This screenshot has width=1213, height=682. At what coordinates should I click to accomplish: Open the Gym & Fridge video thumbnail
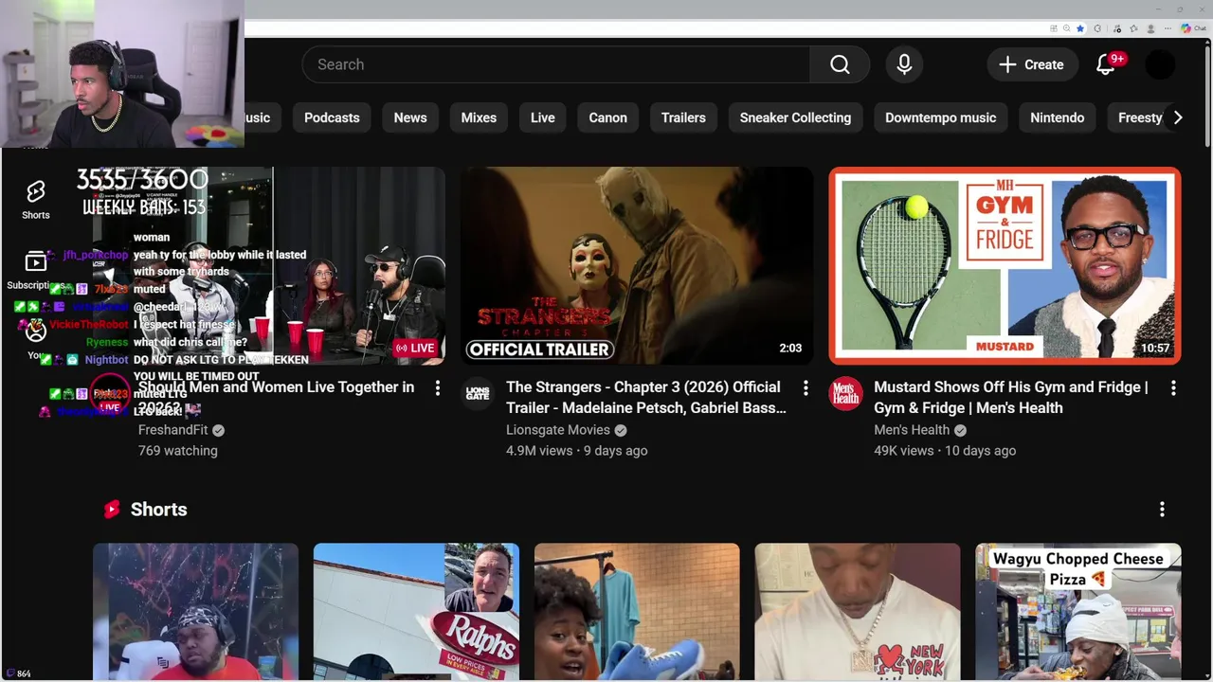[1005, 266]
